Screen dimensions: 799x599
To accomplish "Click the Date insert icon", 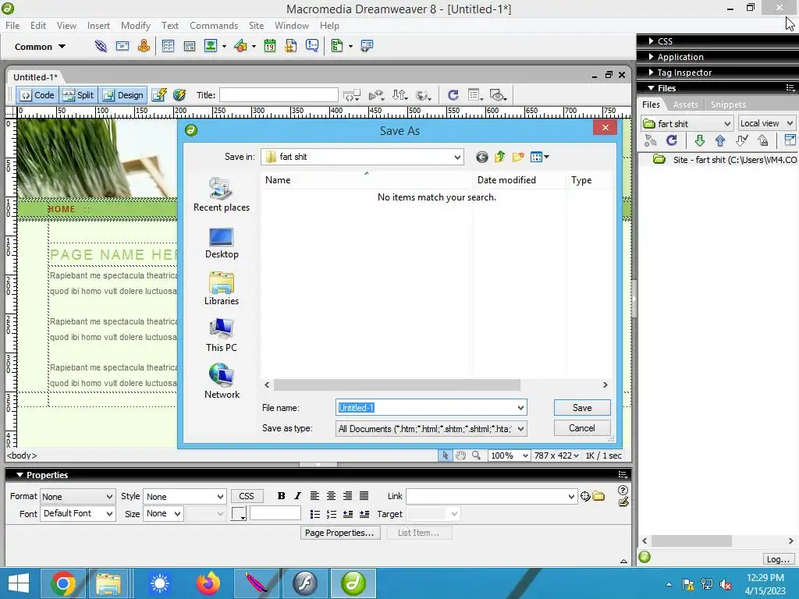I will coord(269,46).
